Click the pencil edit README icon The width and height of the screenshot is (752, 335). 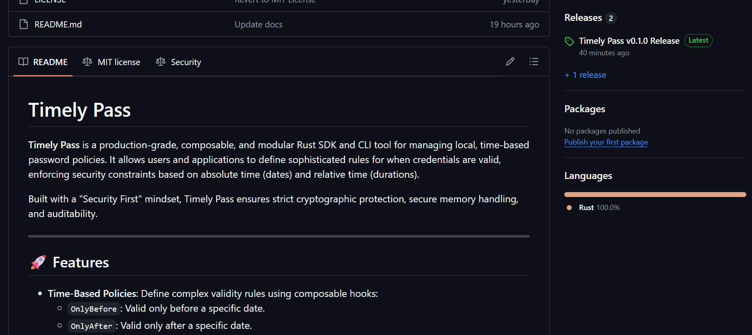pos(510,62)
